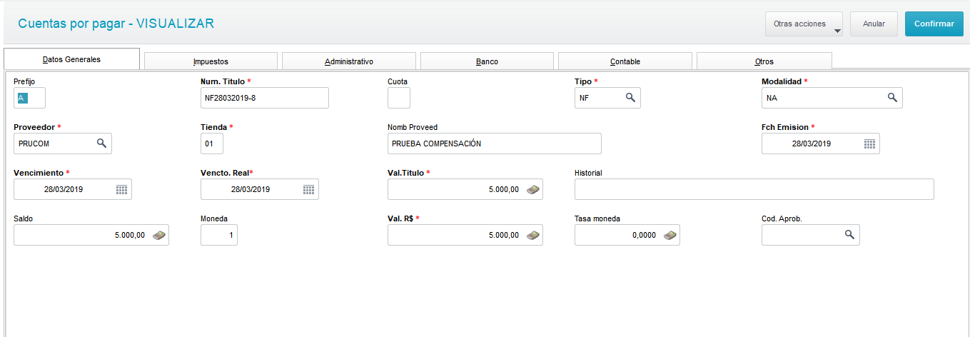Open calendar picker for Fch Emision
The image size is (970, 337).
(869, 144)
